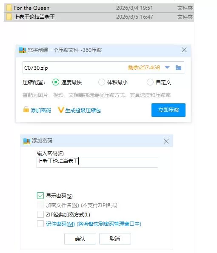Confirm password with the 确认 button
The image size is (217, 253).
pyautogui.click(x=80, y=239)
